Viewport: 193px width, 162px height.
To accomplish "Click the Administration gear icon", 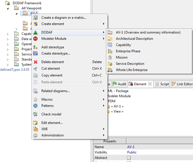I will click(x=35, y=135).
